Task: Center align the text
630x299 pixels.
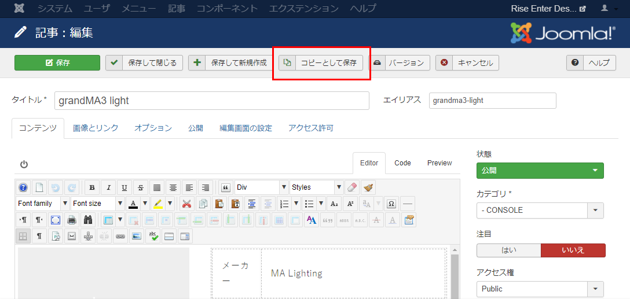Action: 173,187
